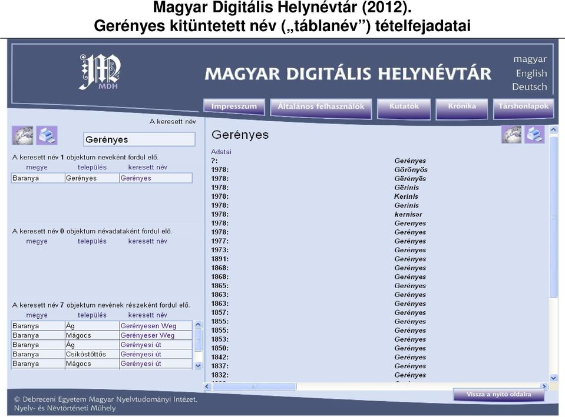Viewport: 565px width, 417px height.
Task: Click the 1973: year entry
Action: click(220, 250)
